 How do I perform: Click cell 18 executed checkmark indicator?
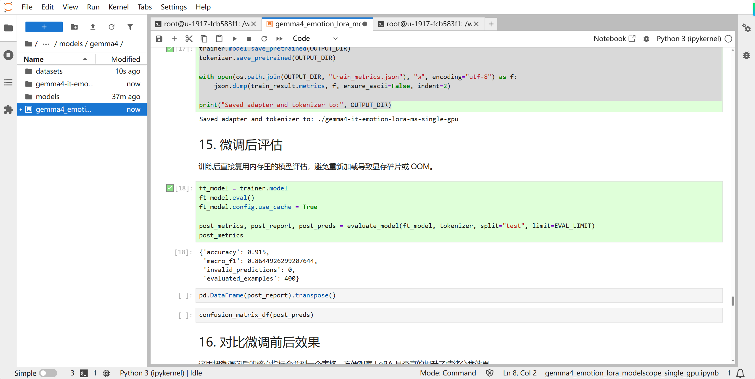click(170, 188)
